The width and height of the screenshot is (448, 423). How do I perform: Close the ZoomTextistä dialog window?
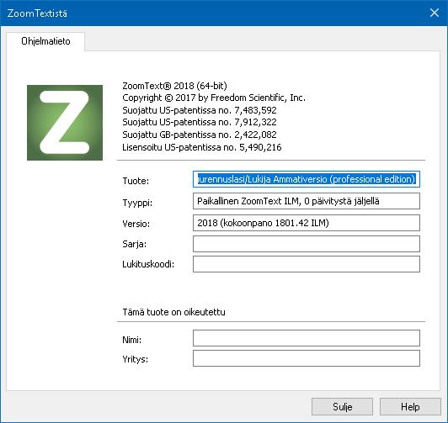coord(435,13)
